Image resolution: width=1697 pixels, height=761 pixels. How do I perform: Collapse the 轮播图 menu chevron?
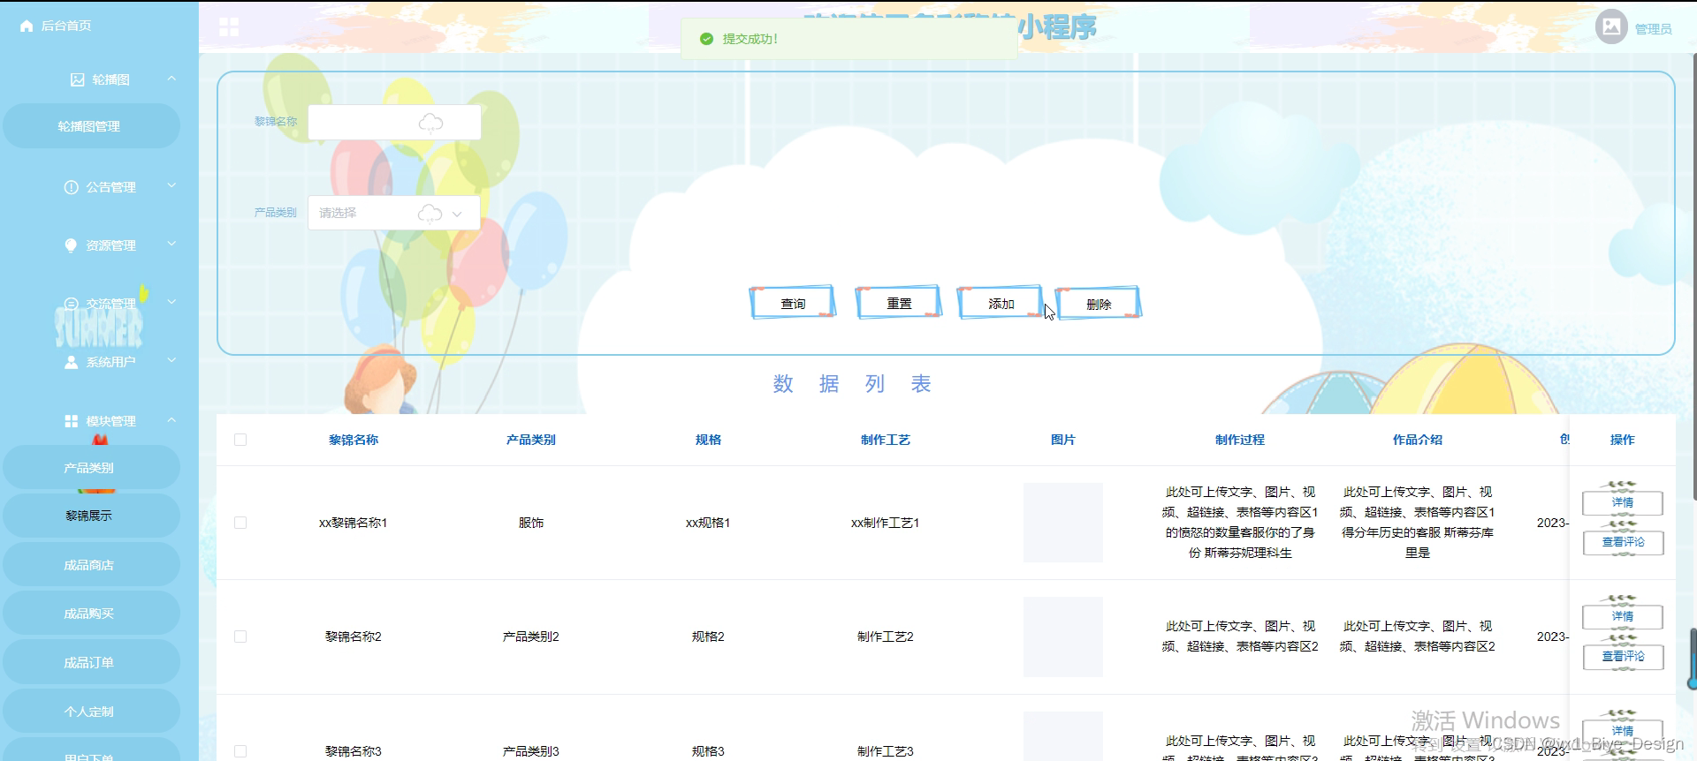tap(171, 79)
